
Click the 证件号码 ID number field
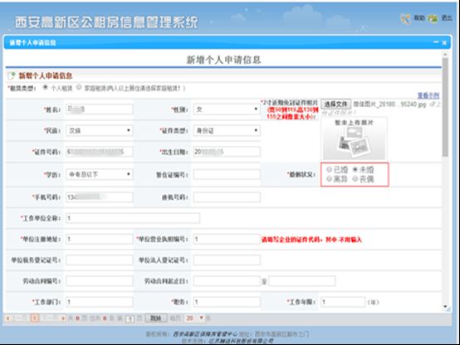pyautogui.click(x=99, y=152)
